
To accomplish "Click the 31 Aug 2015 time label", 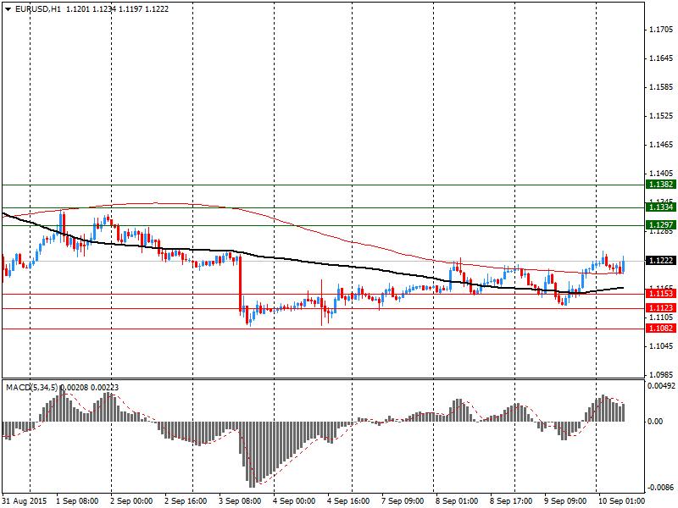I will (x=25, y=501).
